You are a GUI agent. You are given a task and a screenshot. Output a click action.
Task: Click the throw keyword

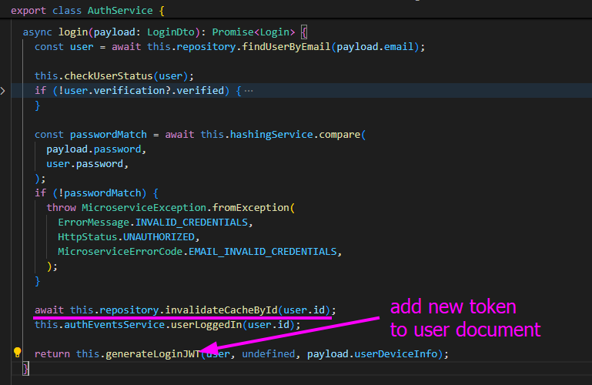click(x=61, y=208)
